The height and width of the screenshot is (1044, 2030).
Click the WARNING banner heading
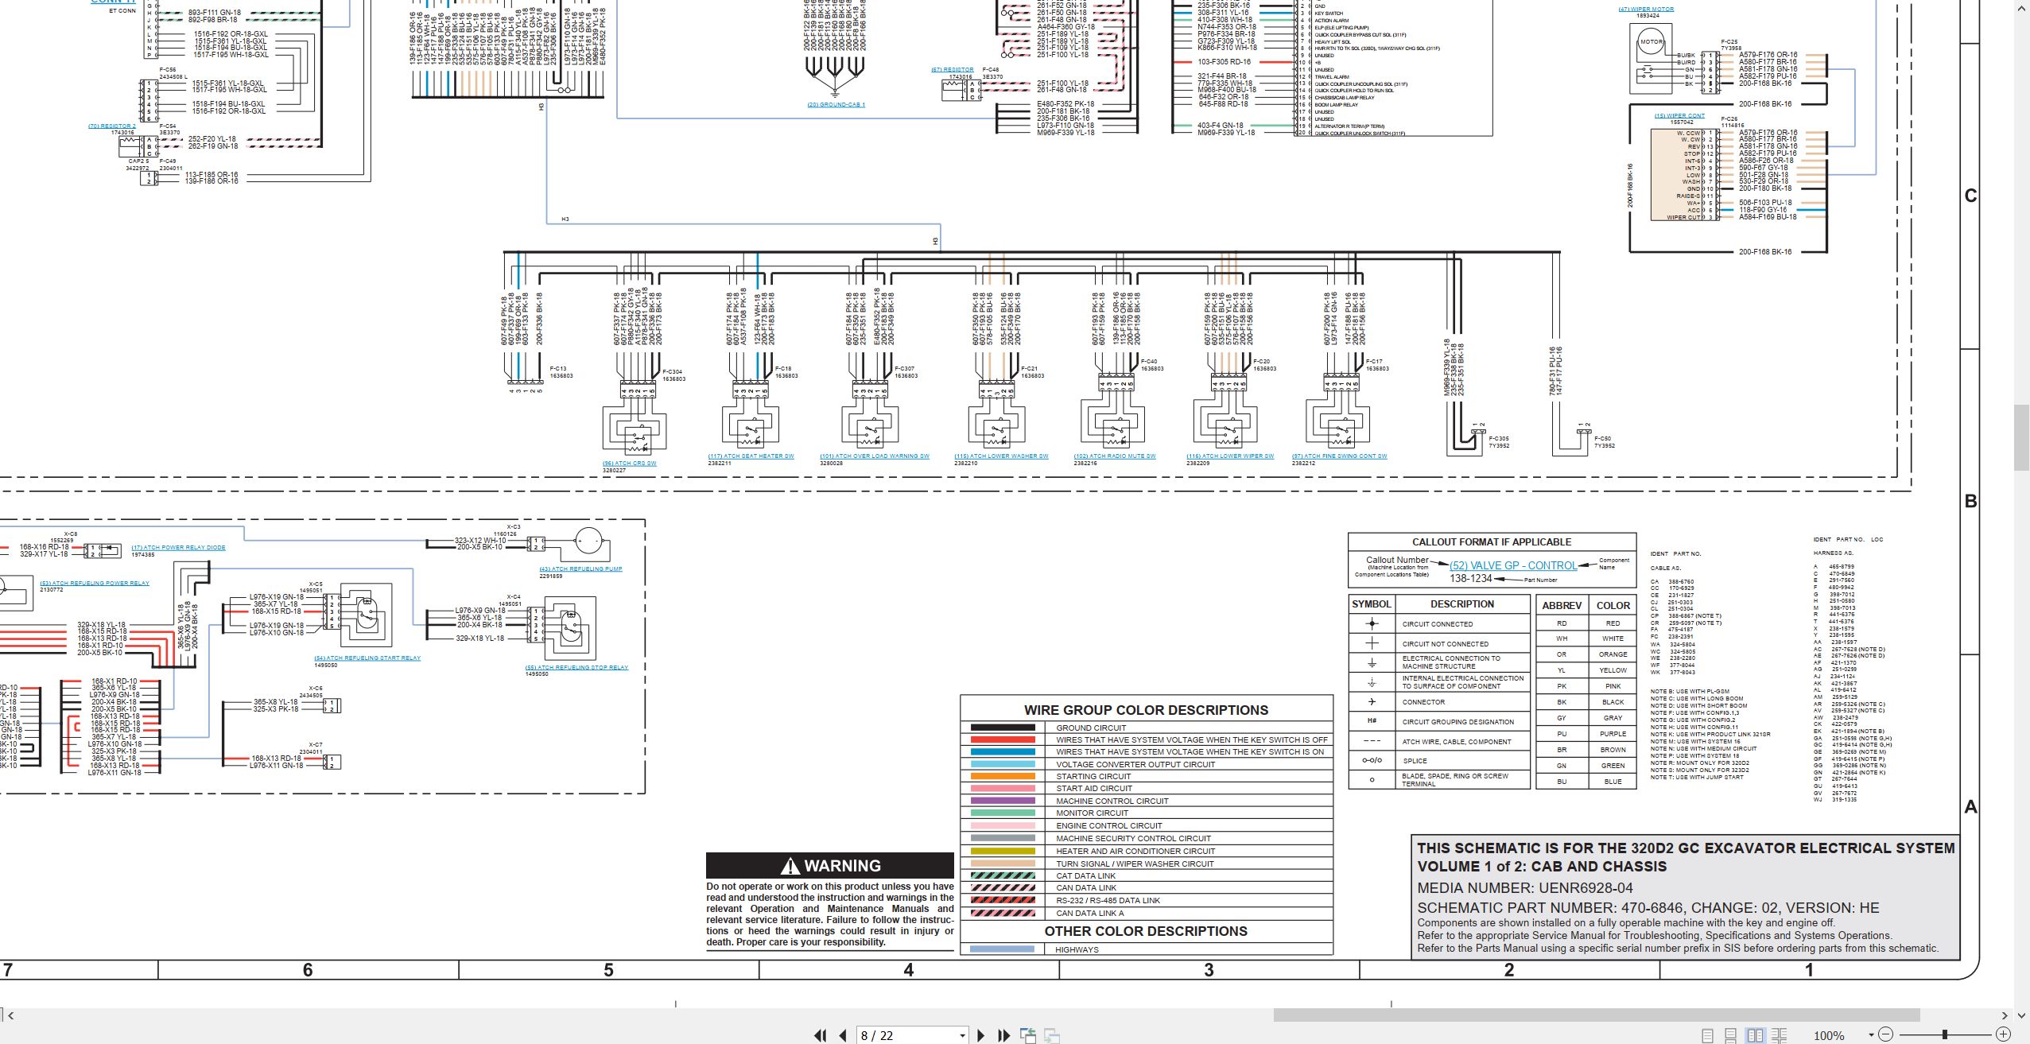[x=830, y=866]
